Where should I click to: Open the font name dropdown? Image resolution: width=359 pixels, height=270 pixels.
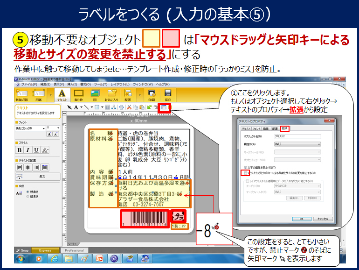[43, 128]
